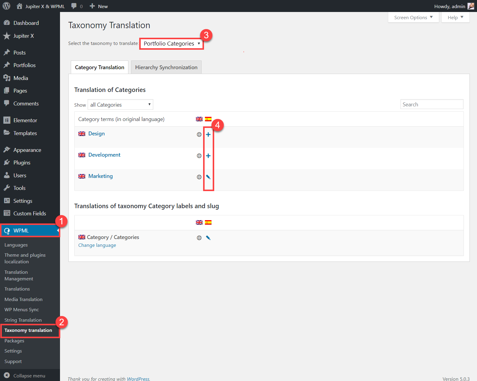477x381 pixels.
Task: Click the WPML menu icon
Action: (7, 231)
